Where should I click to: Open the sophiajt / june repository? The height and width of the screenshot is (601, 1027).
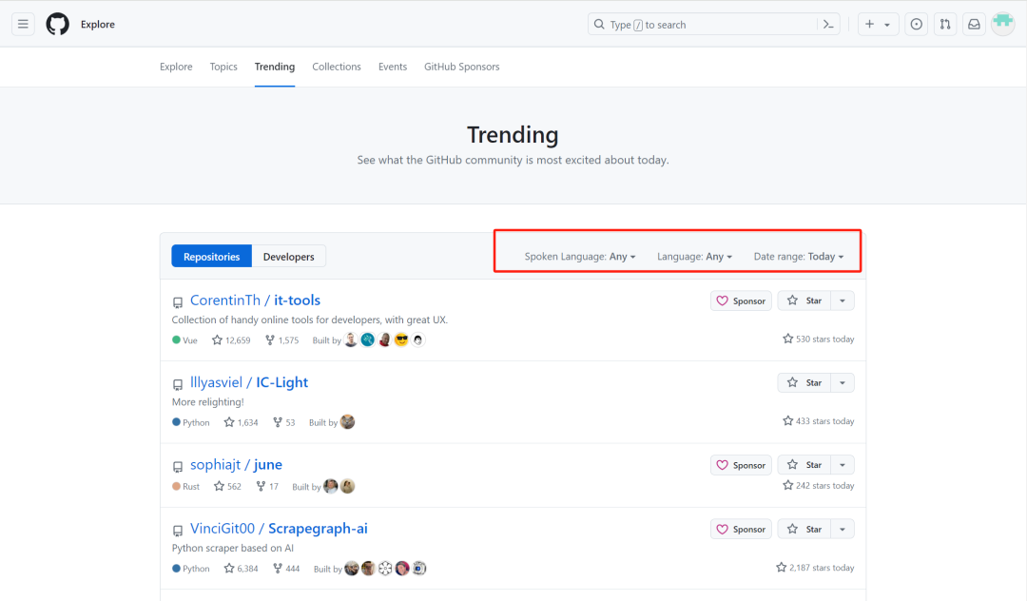(x=236, y=465)
